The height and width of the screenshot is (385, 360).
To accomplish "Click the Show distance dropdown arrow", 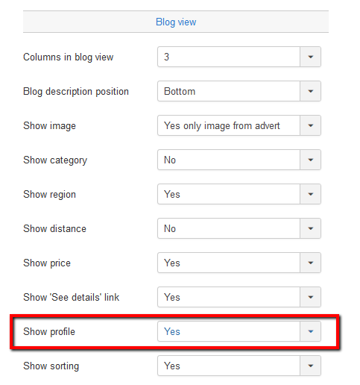I will pos(310,228).
